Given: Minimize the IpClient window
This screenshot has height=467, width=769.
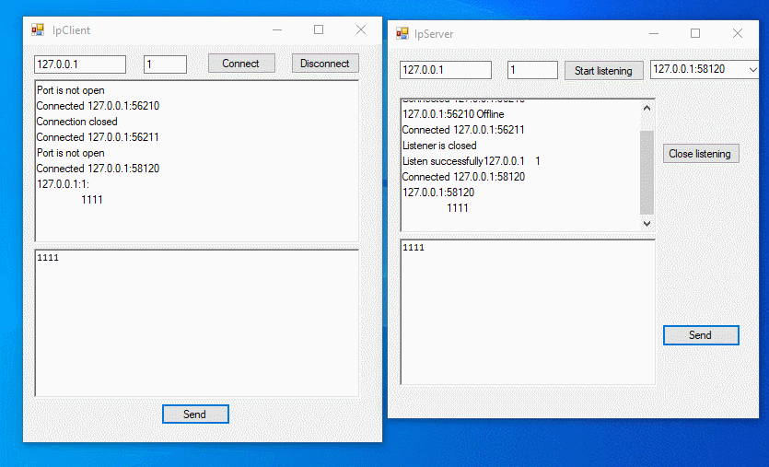Looking at the screenshot, I should click(277, 29).
